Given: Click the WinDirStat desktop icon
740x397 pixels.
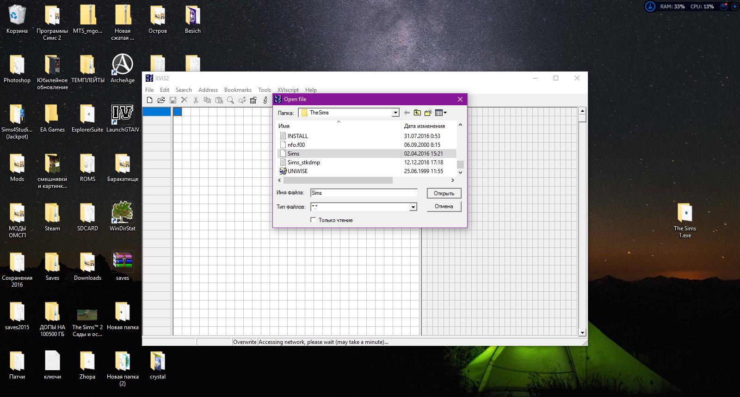Looking at the screenshot, I should tap(123, 217).
